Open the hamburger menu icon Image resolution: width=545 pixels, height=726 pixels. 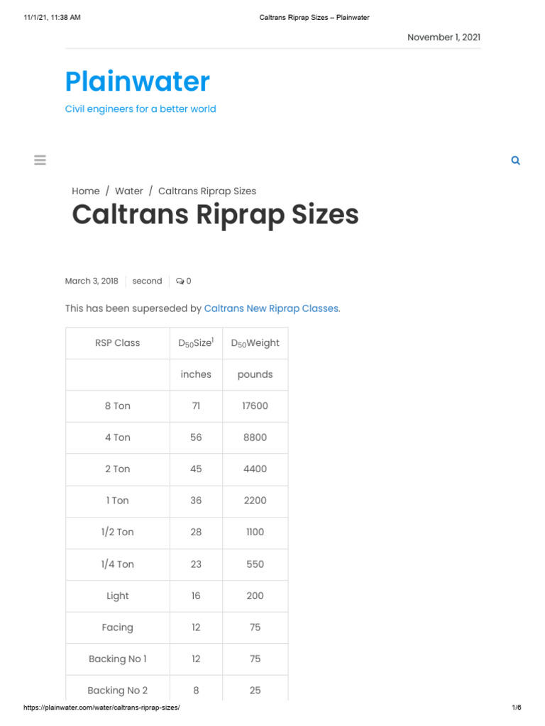click(40, 160)
